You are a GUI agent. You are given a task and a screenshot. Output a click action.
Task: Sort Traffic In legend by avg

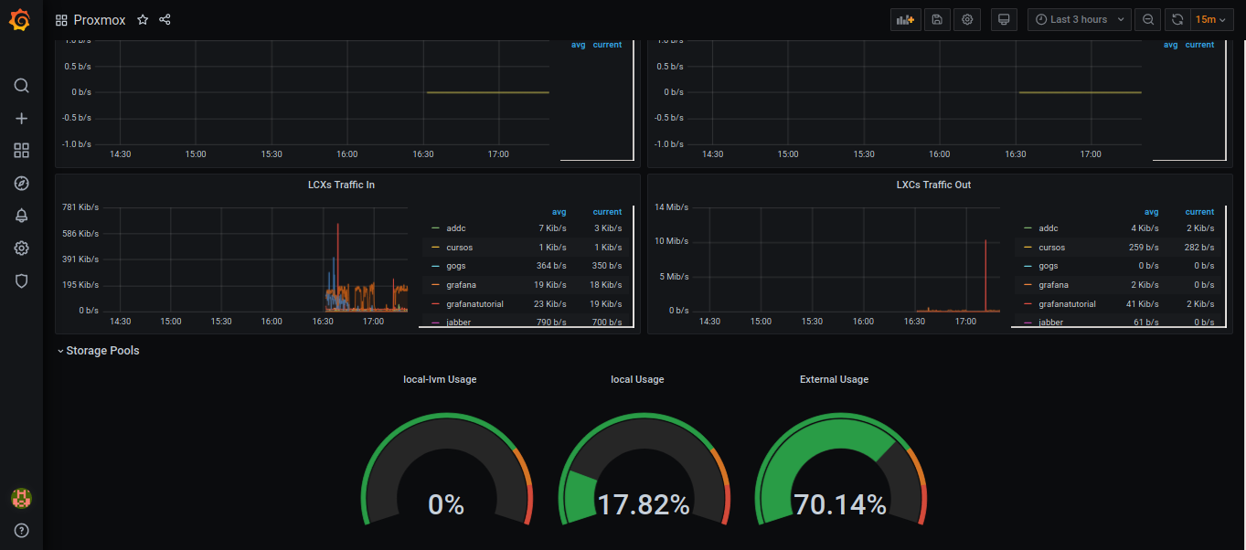(559, 212)
